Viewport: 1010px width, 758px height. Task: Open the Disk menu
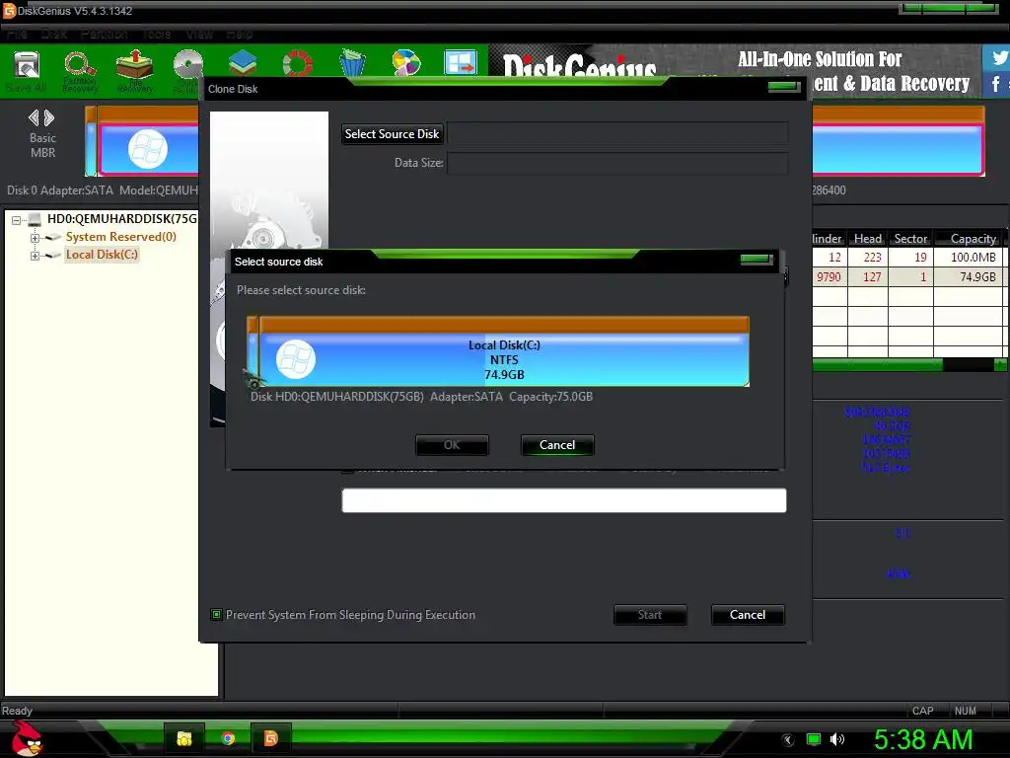tap(54, 35)
